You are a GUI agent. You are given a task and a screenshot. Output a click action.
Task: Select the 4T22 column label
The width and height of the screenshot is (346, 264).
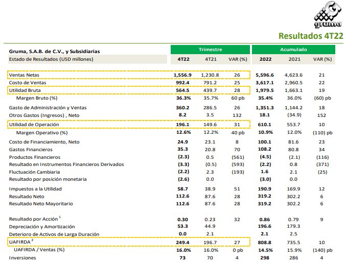183,59
